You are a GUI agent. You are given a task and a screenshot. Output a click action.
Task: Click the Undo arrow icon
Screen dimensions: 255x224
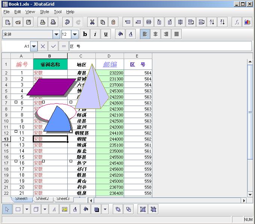67,22
